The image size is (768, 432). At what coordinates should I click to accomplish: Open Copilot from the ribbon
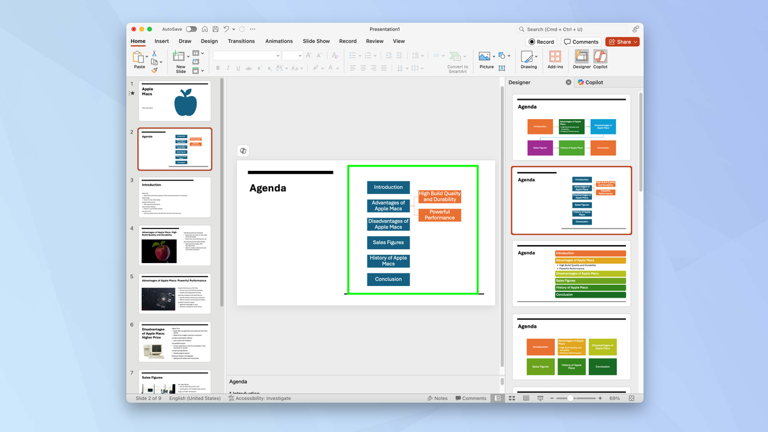[600, 58]
